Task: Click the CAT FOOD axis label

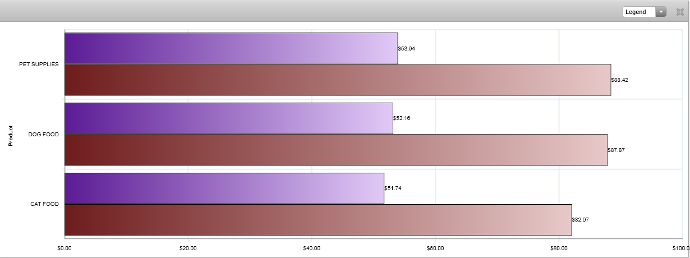Action: pos(44,204)
